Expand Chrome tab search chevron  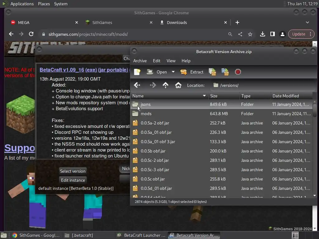point(307,22)
